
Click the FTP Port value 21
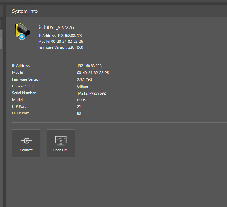[x=79, y=107]
